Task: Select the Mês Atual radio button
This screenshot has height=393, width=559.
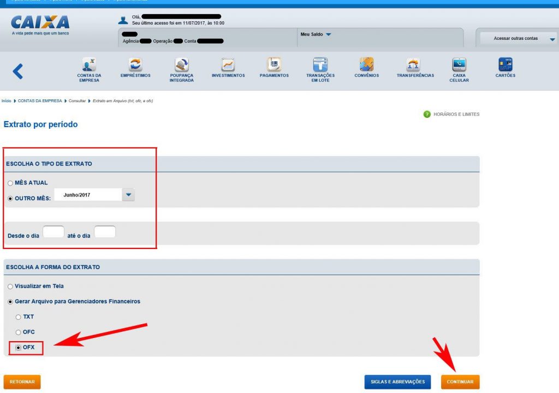Action: point(10,183)
